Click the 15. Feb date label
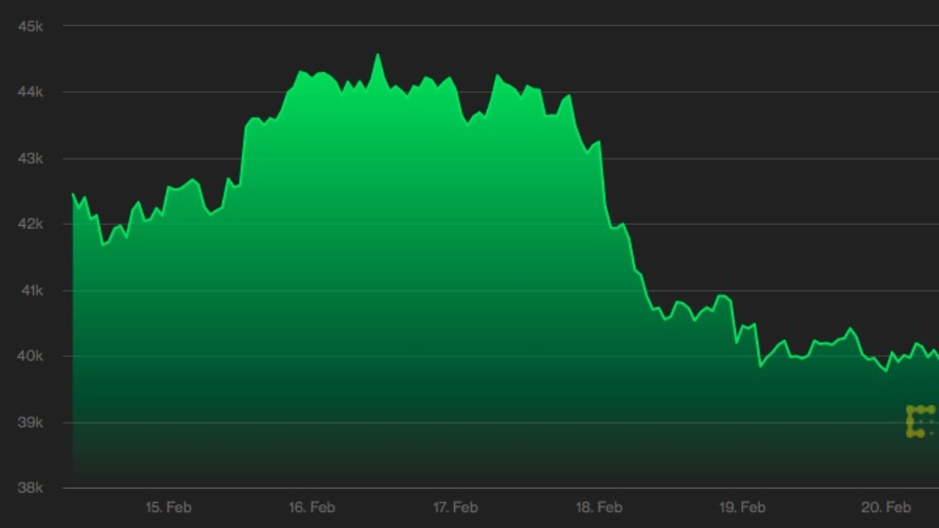Viewport: 939px width, 528px height. click(x=168, y=507)
